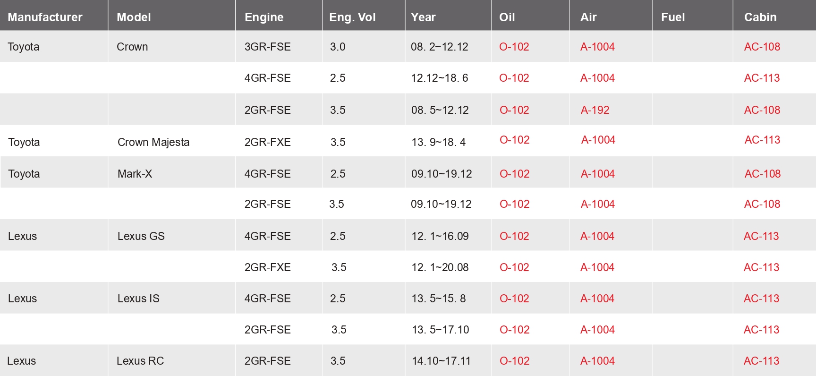Click the 2GR-FXE engine for Crown Majesta

[x=268, y=142]
